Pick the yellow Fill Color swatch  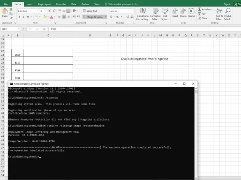[x=45, y=17]
